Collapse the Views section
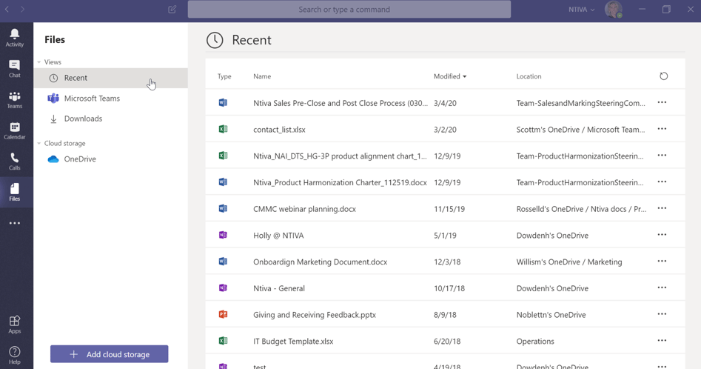Viewport: 701px width, 369px height. click(x=39, y=62)
